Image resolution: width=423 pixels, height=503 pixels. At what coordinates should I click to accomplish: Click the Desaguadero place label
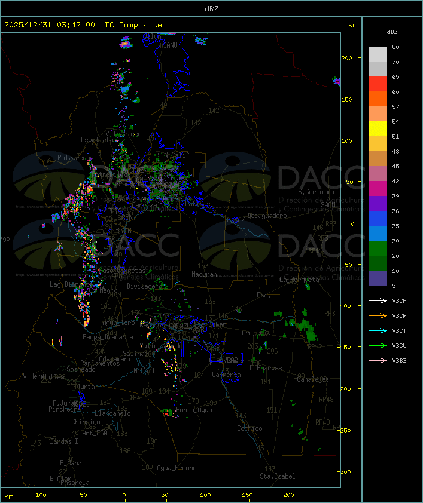coord(267,216)
